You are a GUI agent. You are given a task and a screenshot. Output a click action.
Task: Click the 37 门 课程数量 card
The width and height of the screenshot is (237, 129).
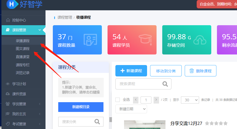point(77,40)
